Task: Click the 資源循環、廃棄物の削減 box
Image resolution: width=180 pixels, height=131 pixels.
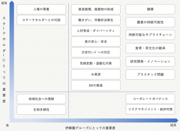Action: click(96, 9)
